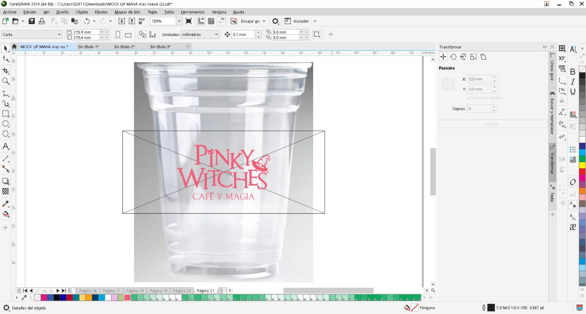This screenshot has width=586, height=314.
Task: Select the Color Eyedropper tool
Action: 5,203
